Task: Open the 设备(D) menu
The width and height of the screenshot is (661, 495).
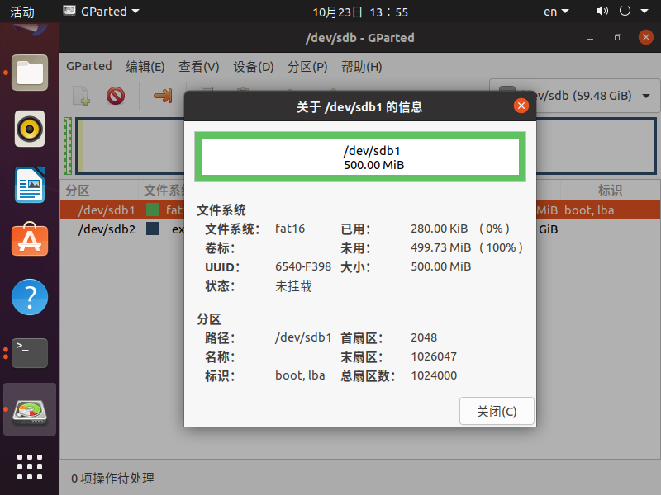Action: pos(253,67)
